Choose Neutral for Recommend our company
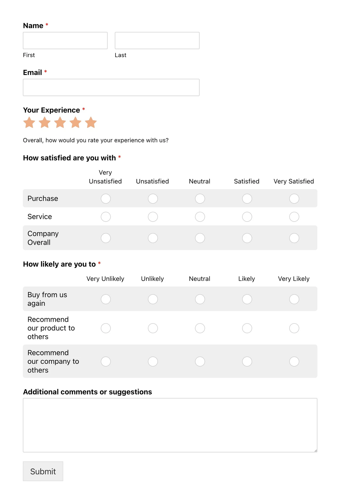The width and height of the screenshot is (340, 504). (200, 361)
